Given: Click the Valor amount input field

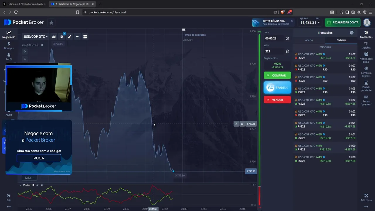Looking at the screenshot, I should point(274,51).
